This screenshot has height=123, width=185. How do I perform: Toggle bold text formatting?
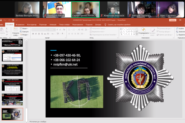(x=33, y=34)
